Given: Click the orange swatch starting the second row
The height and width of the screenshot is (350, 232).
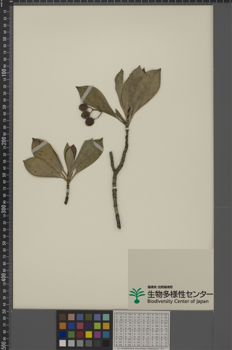Looking at the screenshot, I should pos(62,326).
